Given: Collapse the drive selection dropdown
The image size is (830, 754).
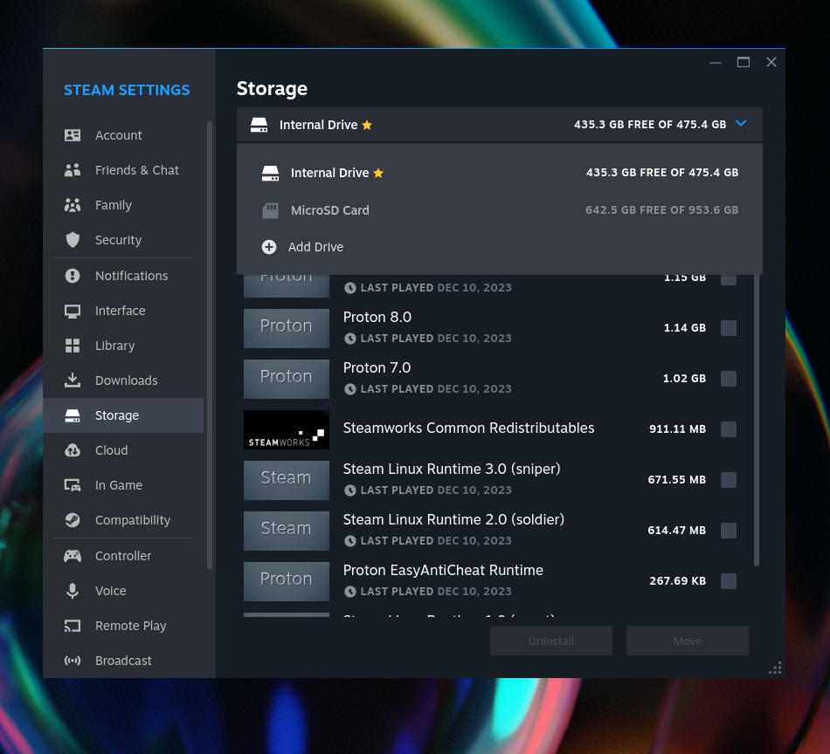Looking at the screenshot, I should (741, 124).
